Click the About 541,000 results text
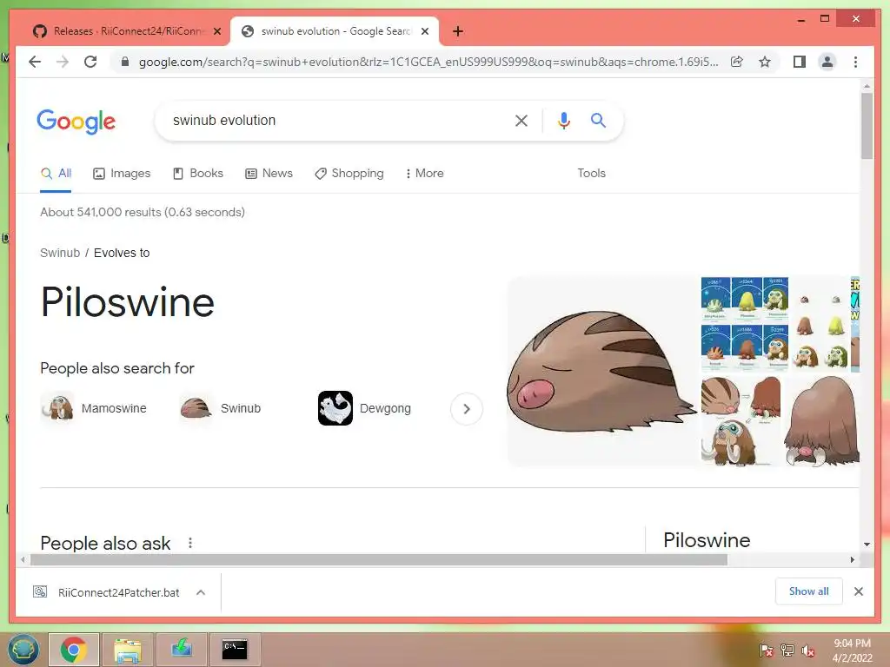 point(143,212)
